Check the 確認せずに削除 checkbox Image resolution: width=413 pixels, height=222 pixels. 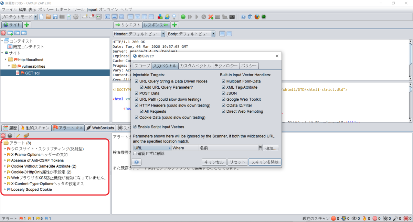tap(135, 154)
